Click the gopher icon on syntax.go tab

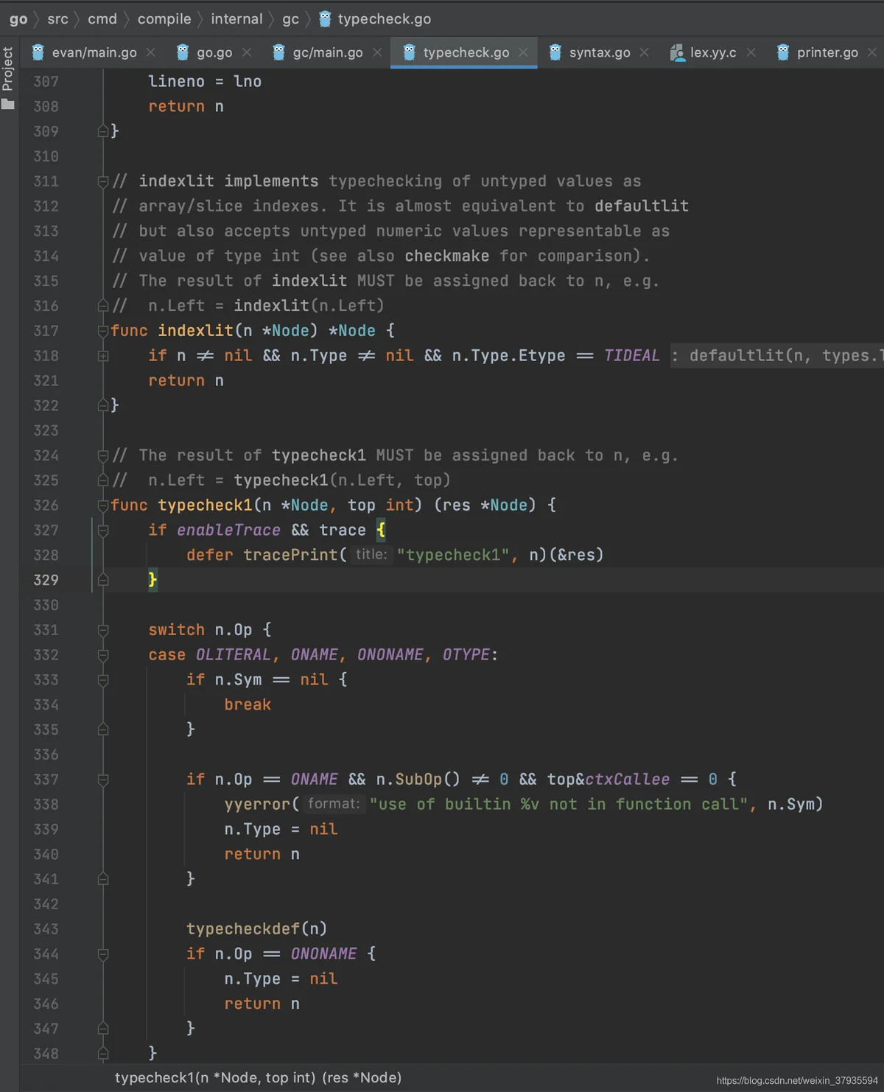555,52
